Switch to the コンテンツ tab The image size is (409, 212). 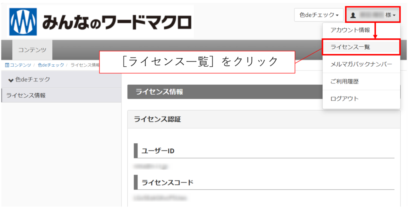point(32,50)
